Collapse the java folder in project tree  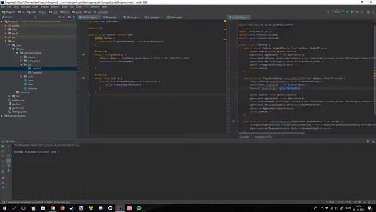click(13, 49)
